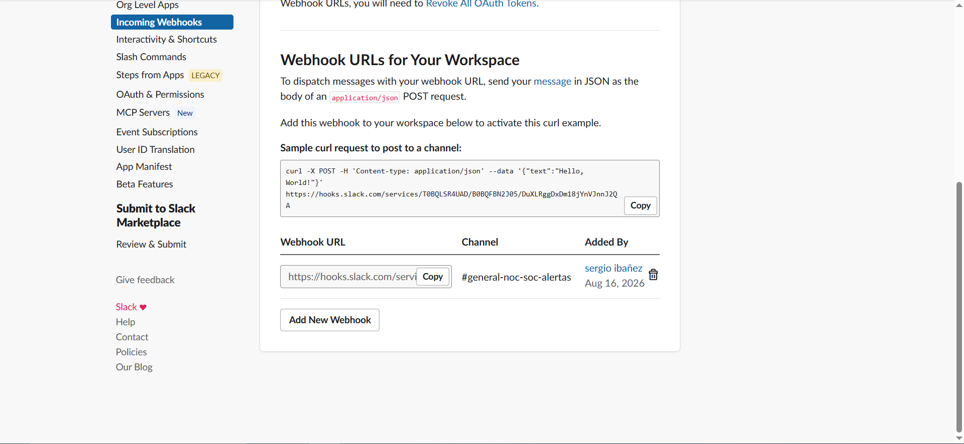This screenshot has width=964, height=444.
Task: Navigate to OAuth & Permissions
Action: pyautogui.click(x=160, y=94)
